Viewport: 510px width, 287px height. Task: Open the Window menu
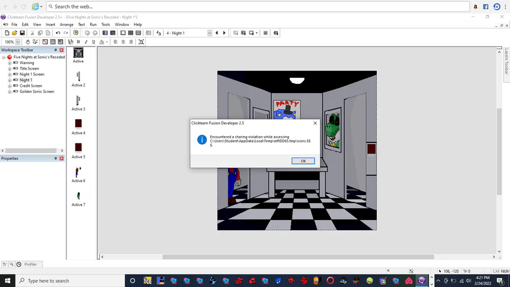[122, 24]
